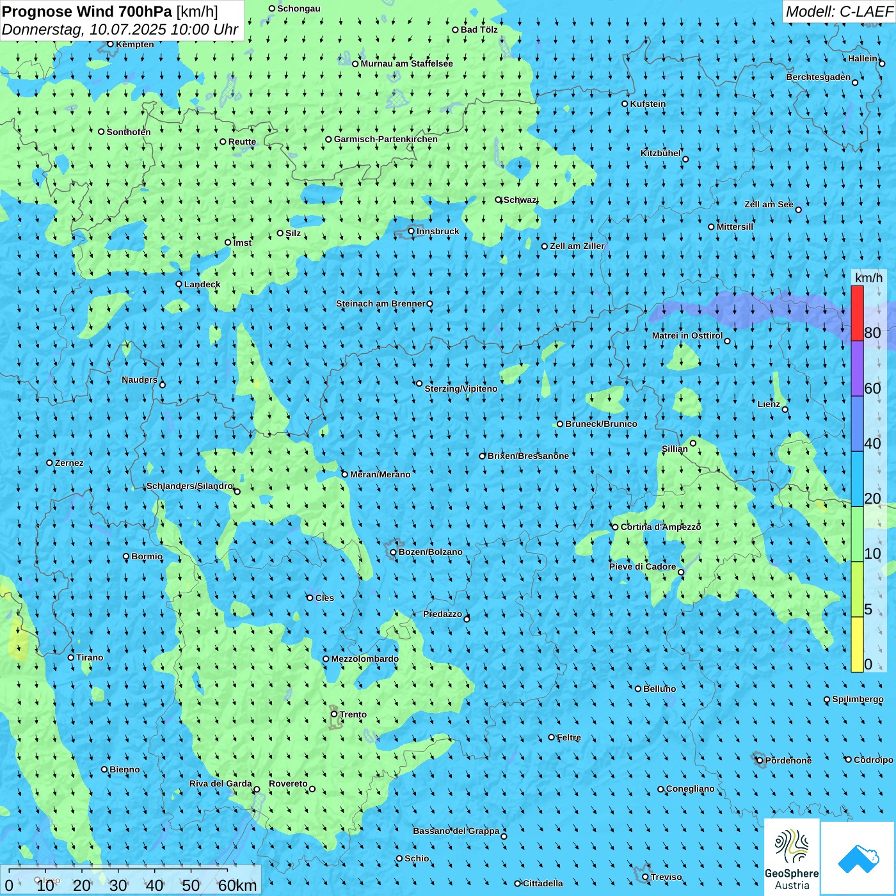This screenshot has height=896, width=896.
Task: Click the Zernez label
Action: click(69, 463)
